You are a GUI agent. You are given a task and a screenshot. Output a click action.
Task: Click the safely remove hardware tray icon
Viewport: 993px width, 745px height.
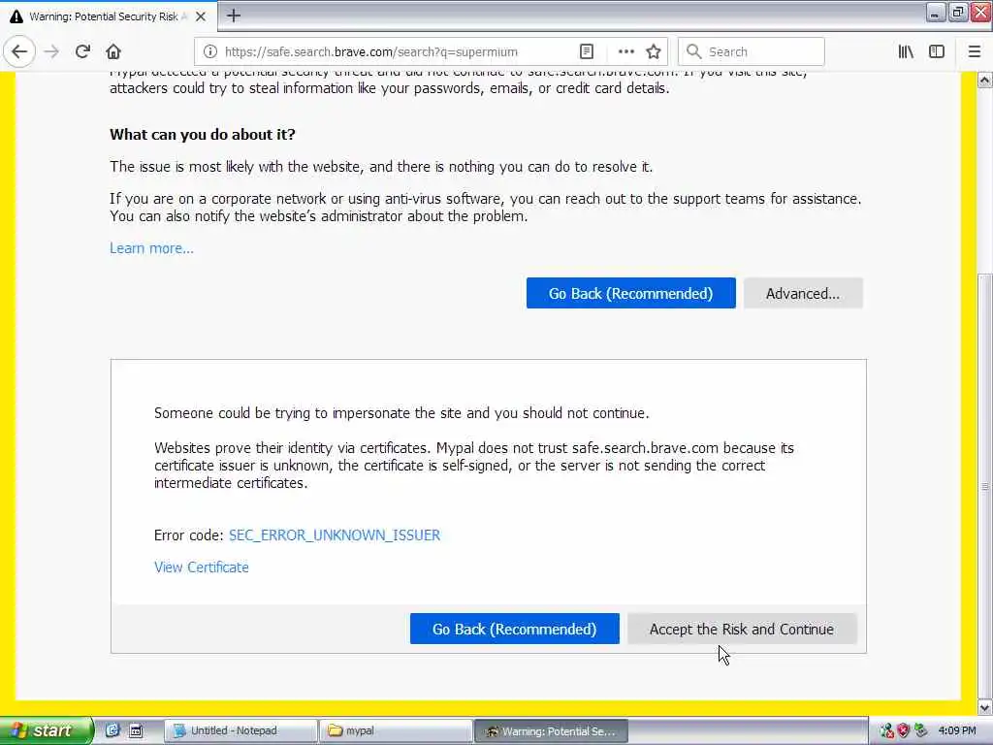point(921,730)
